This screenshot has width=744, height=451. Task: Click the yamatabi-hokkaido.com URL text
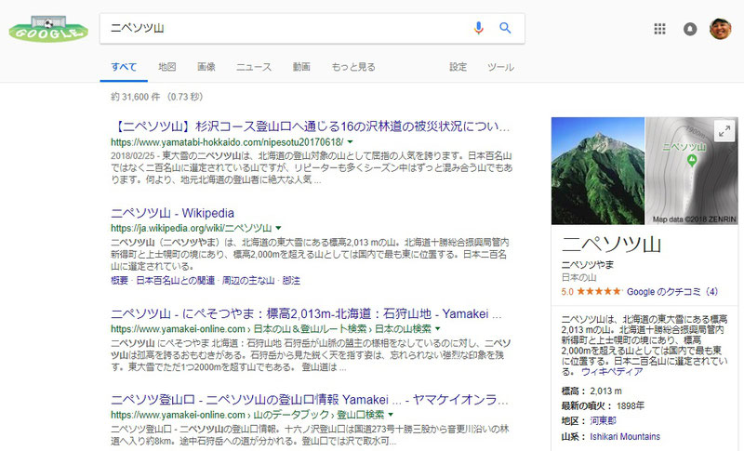(x=227, y=141)
